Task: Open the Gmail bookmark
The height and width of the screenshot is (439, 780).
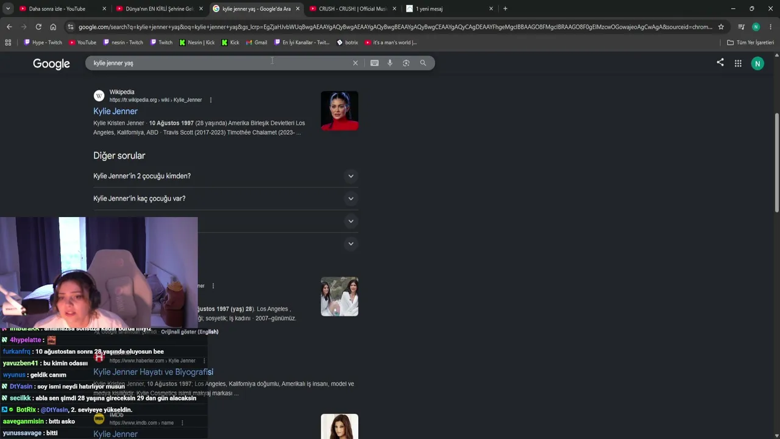Action: (257, 43)
